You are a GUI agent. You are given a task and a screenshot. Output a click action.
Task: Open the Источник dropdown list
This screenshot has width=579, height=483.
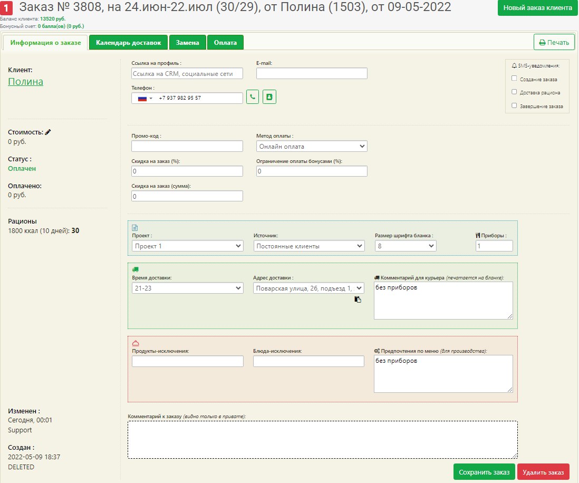click(309, 246)
